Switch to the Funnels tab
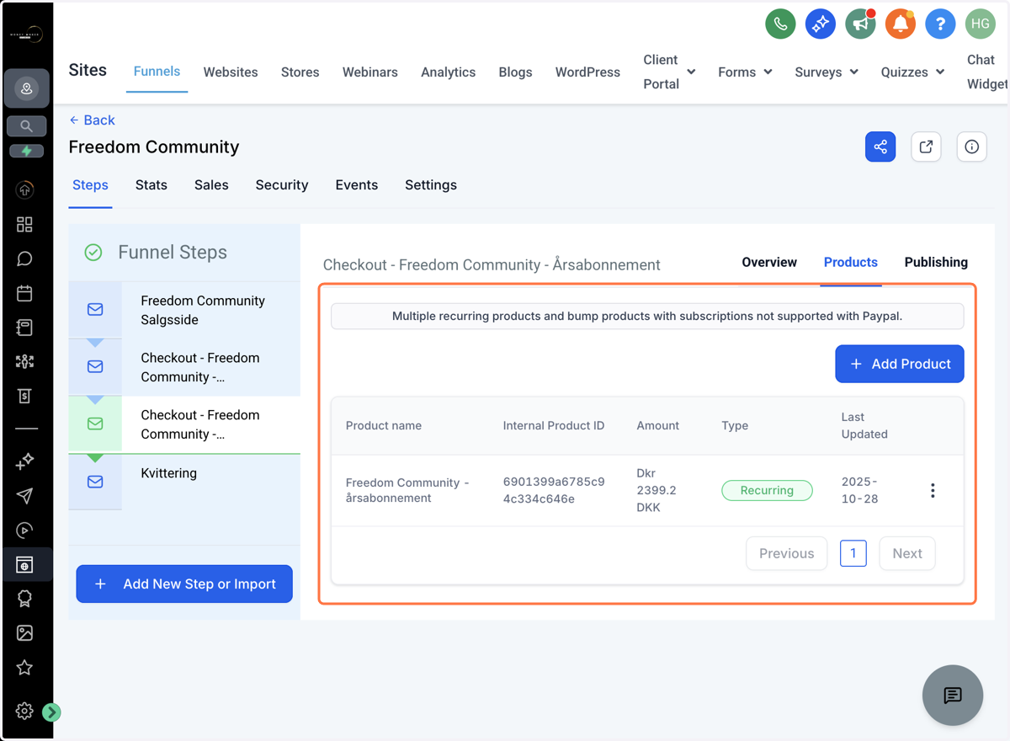Screen dimensions: 1010x741 pos(157,72)
